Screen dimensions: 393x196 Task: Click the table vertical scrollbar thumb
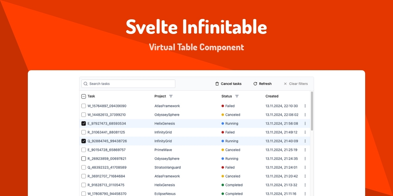point(312,111)
